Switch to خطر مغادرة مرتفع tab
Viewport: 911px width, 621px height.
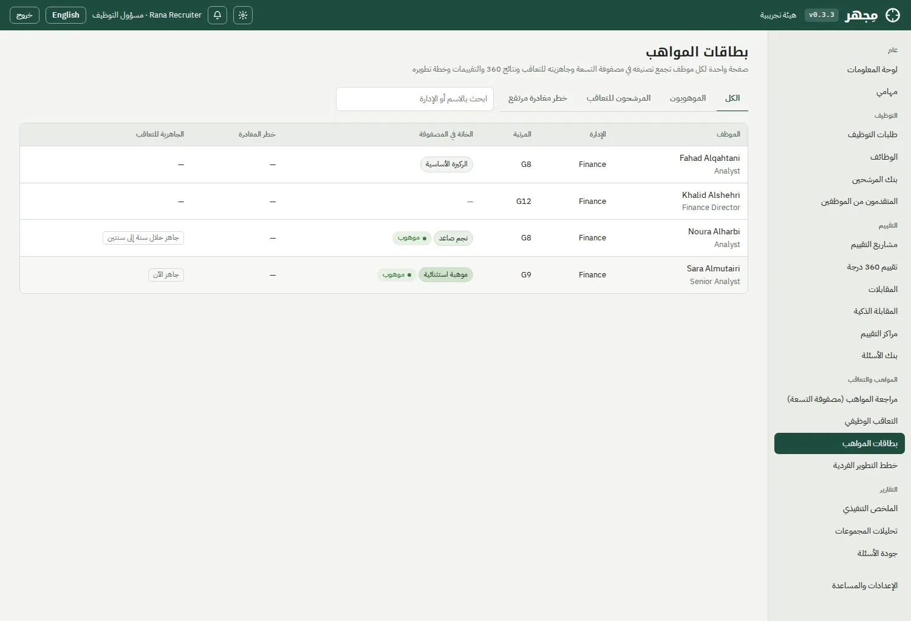pos(537,98)
